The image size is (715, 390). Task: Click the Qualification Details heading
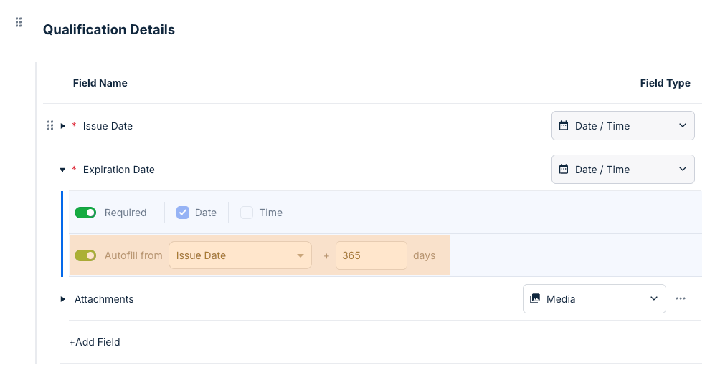click(109, 30)
